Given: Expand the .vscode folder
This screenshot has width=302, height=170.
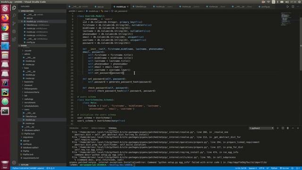Looking at the screenshot, I should 28,51.
